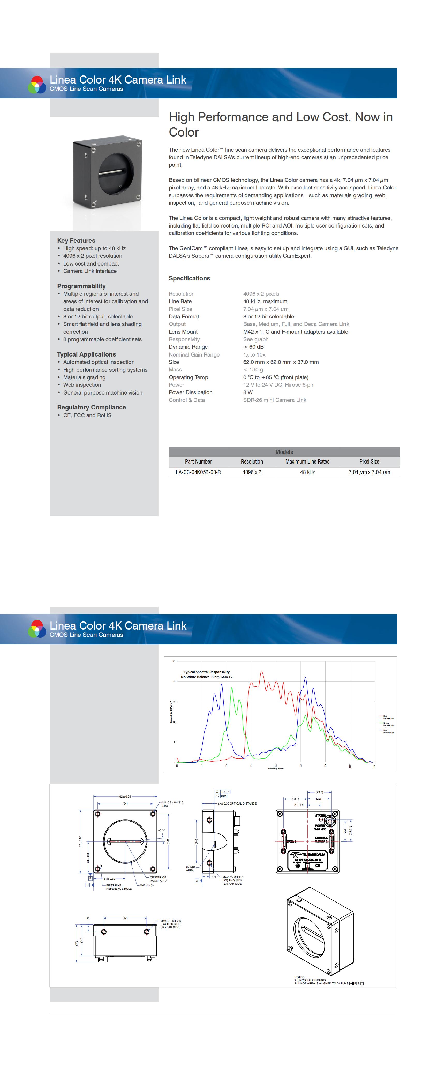Viewport: 422px width, 1092px height.
Task: Click 'Low cost and compact' bullet
Action: pyautogui.click(x=91, y=264)
